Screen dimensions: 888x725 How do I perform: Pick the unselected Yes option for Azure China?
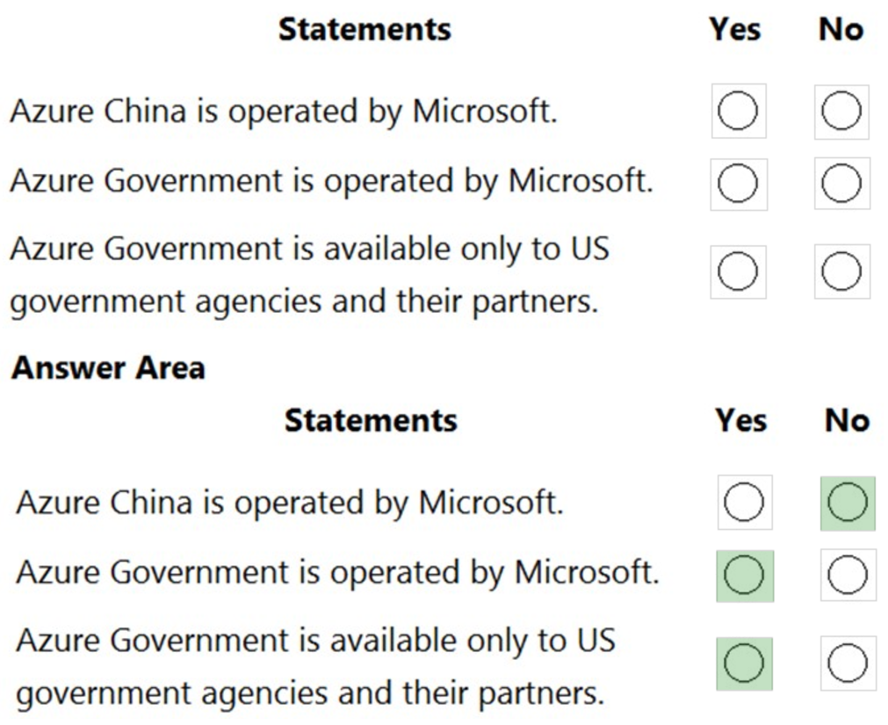(743, 503)
